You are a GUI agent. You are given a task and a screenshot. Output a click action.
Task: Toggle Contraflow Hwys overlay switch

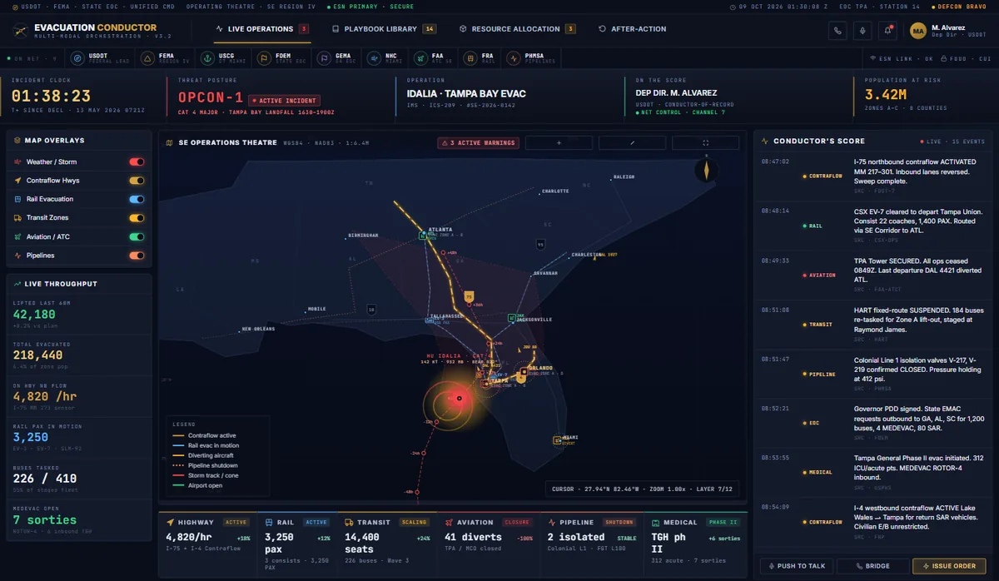tap(137, 181)
